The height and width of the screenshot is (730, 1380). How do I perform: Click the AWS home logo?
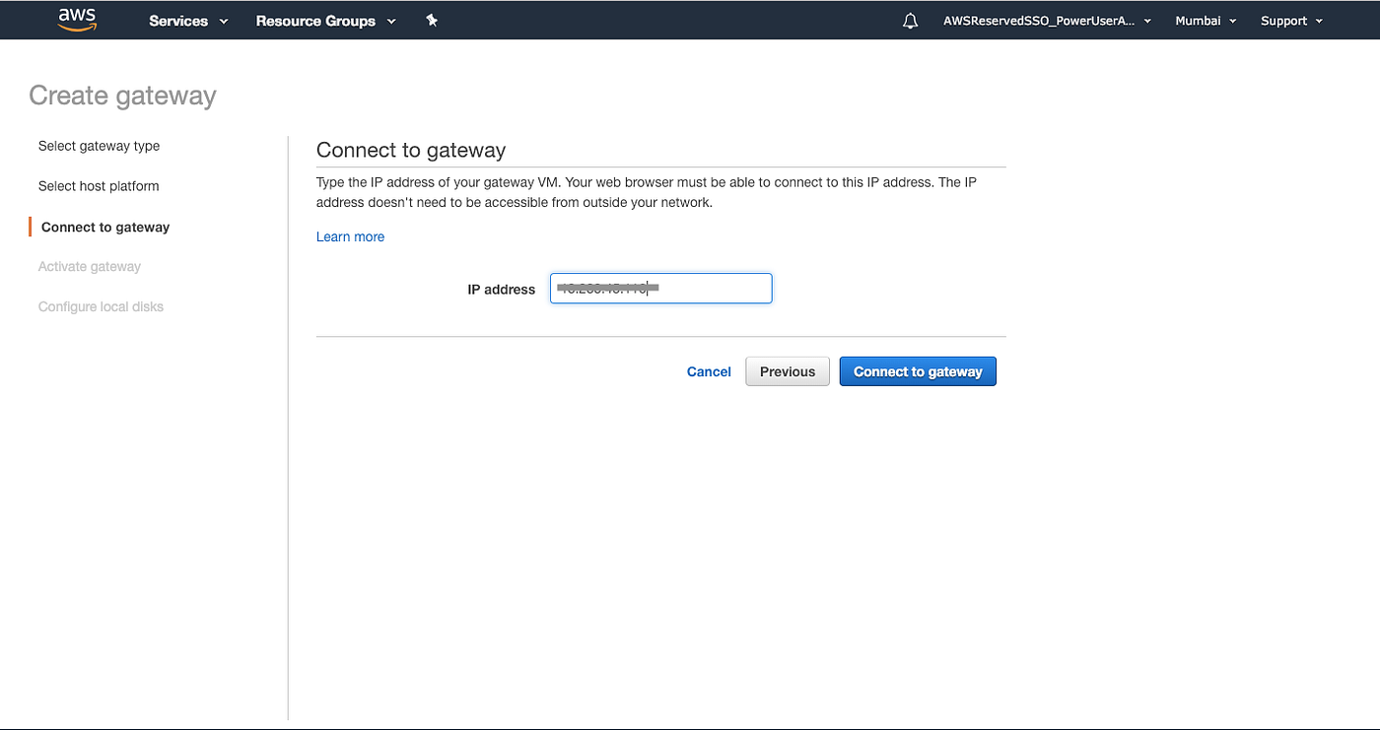[x=77, y=20]
